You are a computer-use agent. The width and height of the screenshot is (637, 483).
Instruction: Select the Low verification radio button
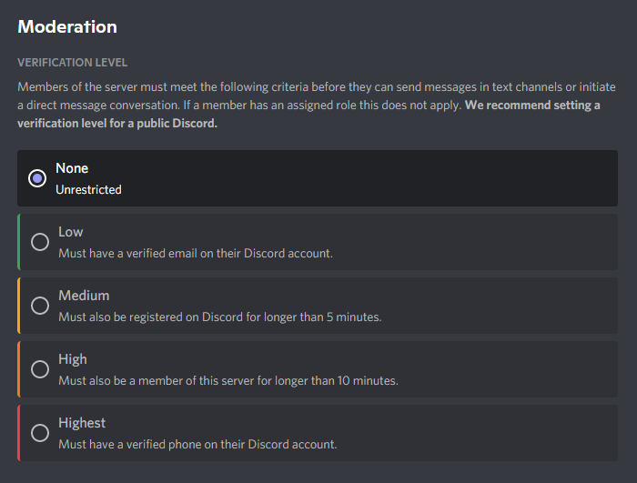40,242
